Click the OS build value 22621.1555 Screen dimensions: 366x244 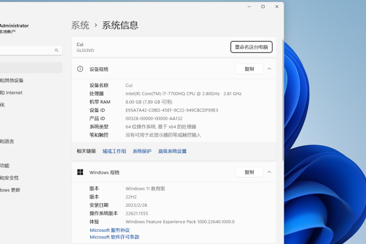pyautogui.click(x=137, y=213)
